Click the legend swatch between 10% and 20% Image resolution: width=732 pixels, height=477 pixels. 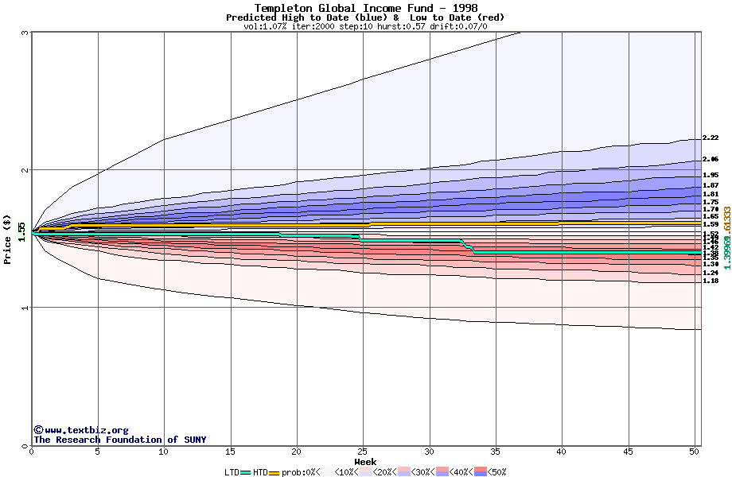(367, 472)
